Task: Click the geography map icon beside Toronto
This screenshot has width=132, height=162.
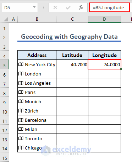Action: (x=21, y=139)
